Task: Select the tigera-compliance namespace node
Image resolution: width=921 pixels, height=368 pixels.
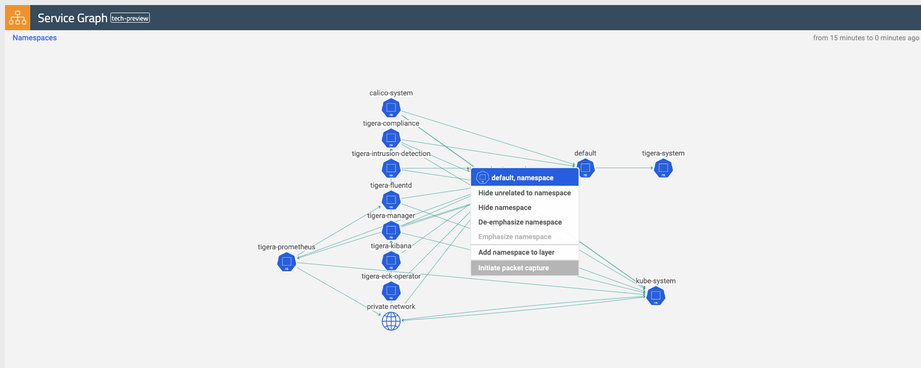Action: [x=391, y=138]
